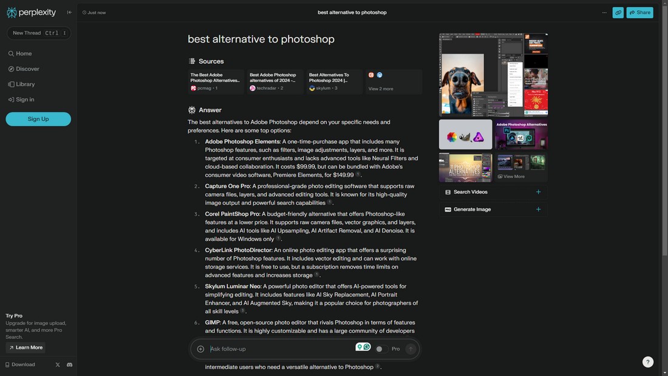Image resolution: width=668 pixels, height=376 pixels.
Task: Click the 'GIMP' bold text
Action: [x=213, y=323]
